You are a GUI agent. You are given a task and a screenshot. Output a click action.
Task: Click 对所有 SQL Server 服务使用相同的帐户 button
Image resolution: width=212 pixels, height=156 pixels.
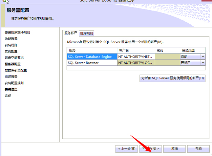(172, 78)
